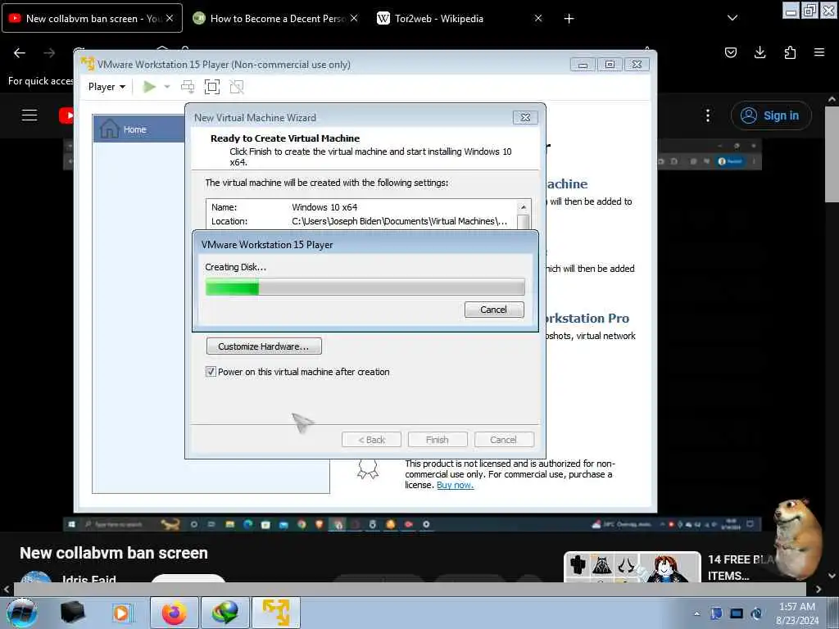
Task: Click horizontal scrollbar right arrow
Action: click(x=819, y=590)
